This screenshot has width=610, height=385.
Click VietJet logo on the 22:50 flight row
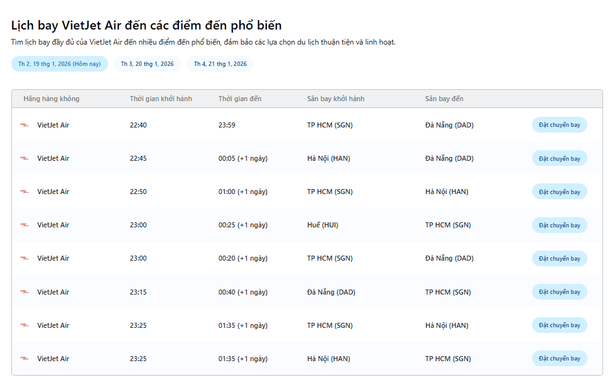(25, 192)
